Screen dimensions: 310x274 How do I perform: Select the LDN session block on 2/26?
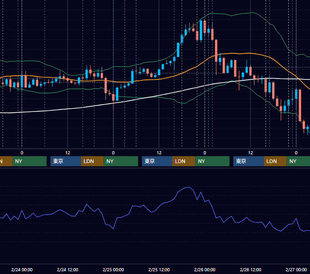(x=275, y=161)
